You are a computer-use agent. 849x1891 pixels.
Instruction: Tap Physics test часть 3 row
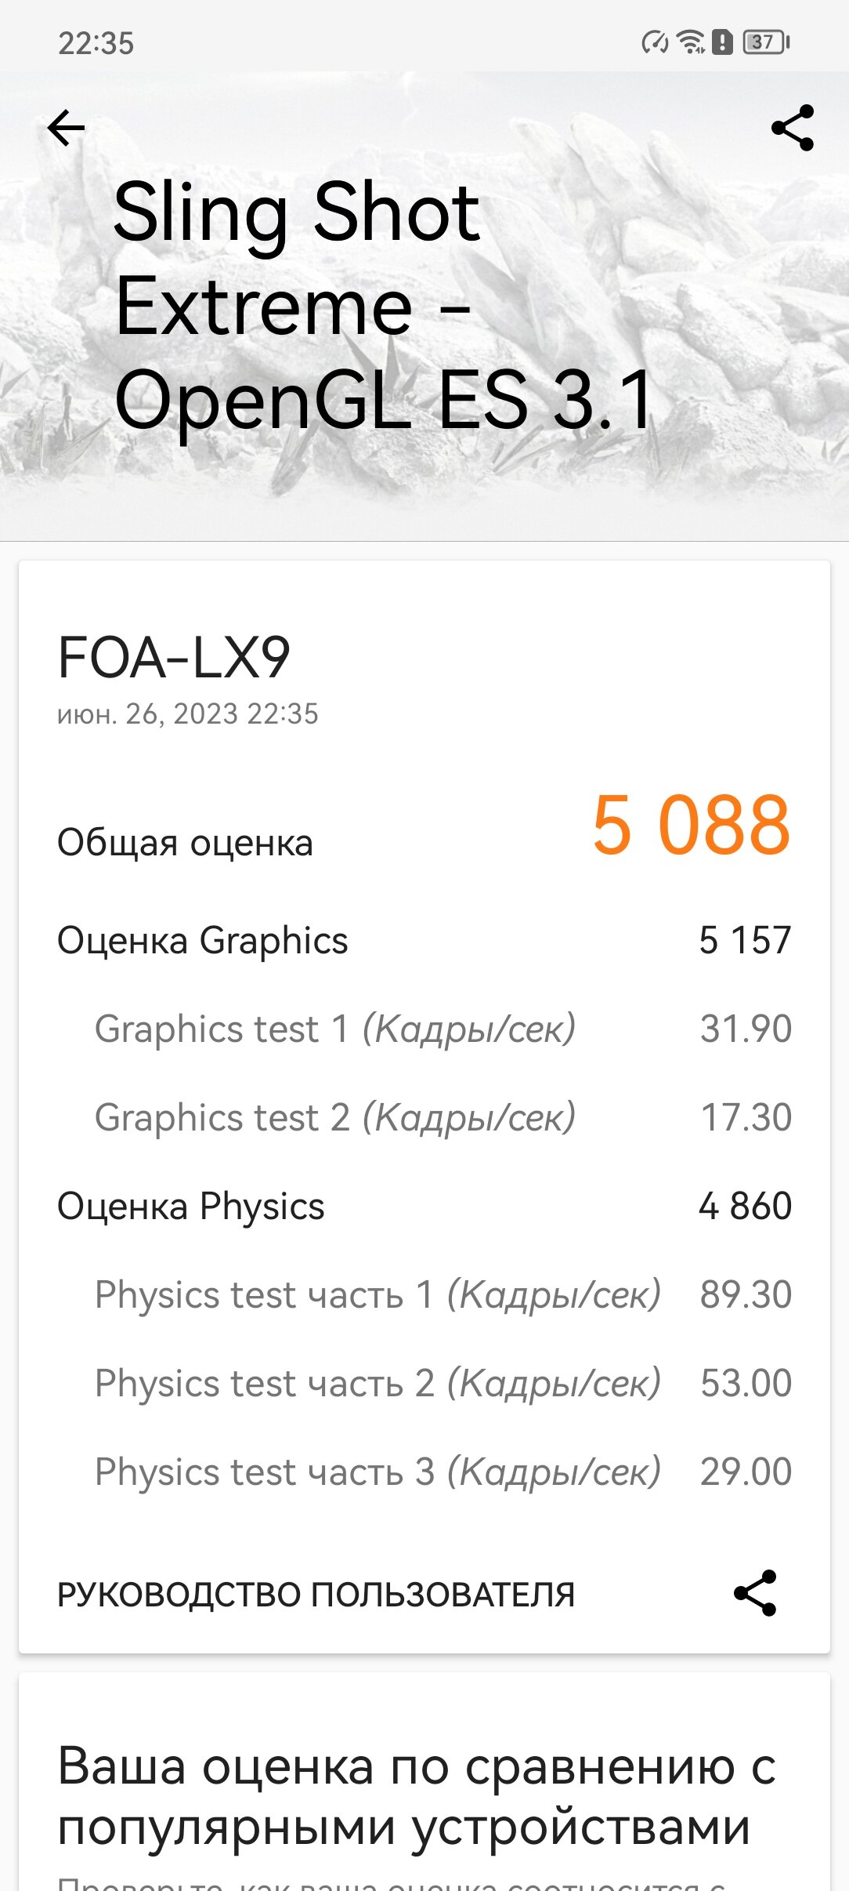443,1472
